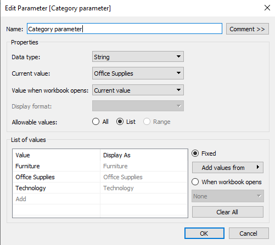The width and height of the screenshot is (275, 245).
Task: Confirm with the OK button
Action: tap(204, 233)
